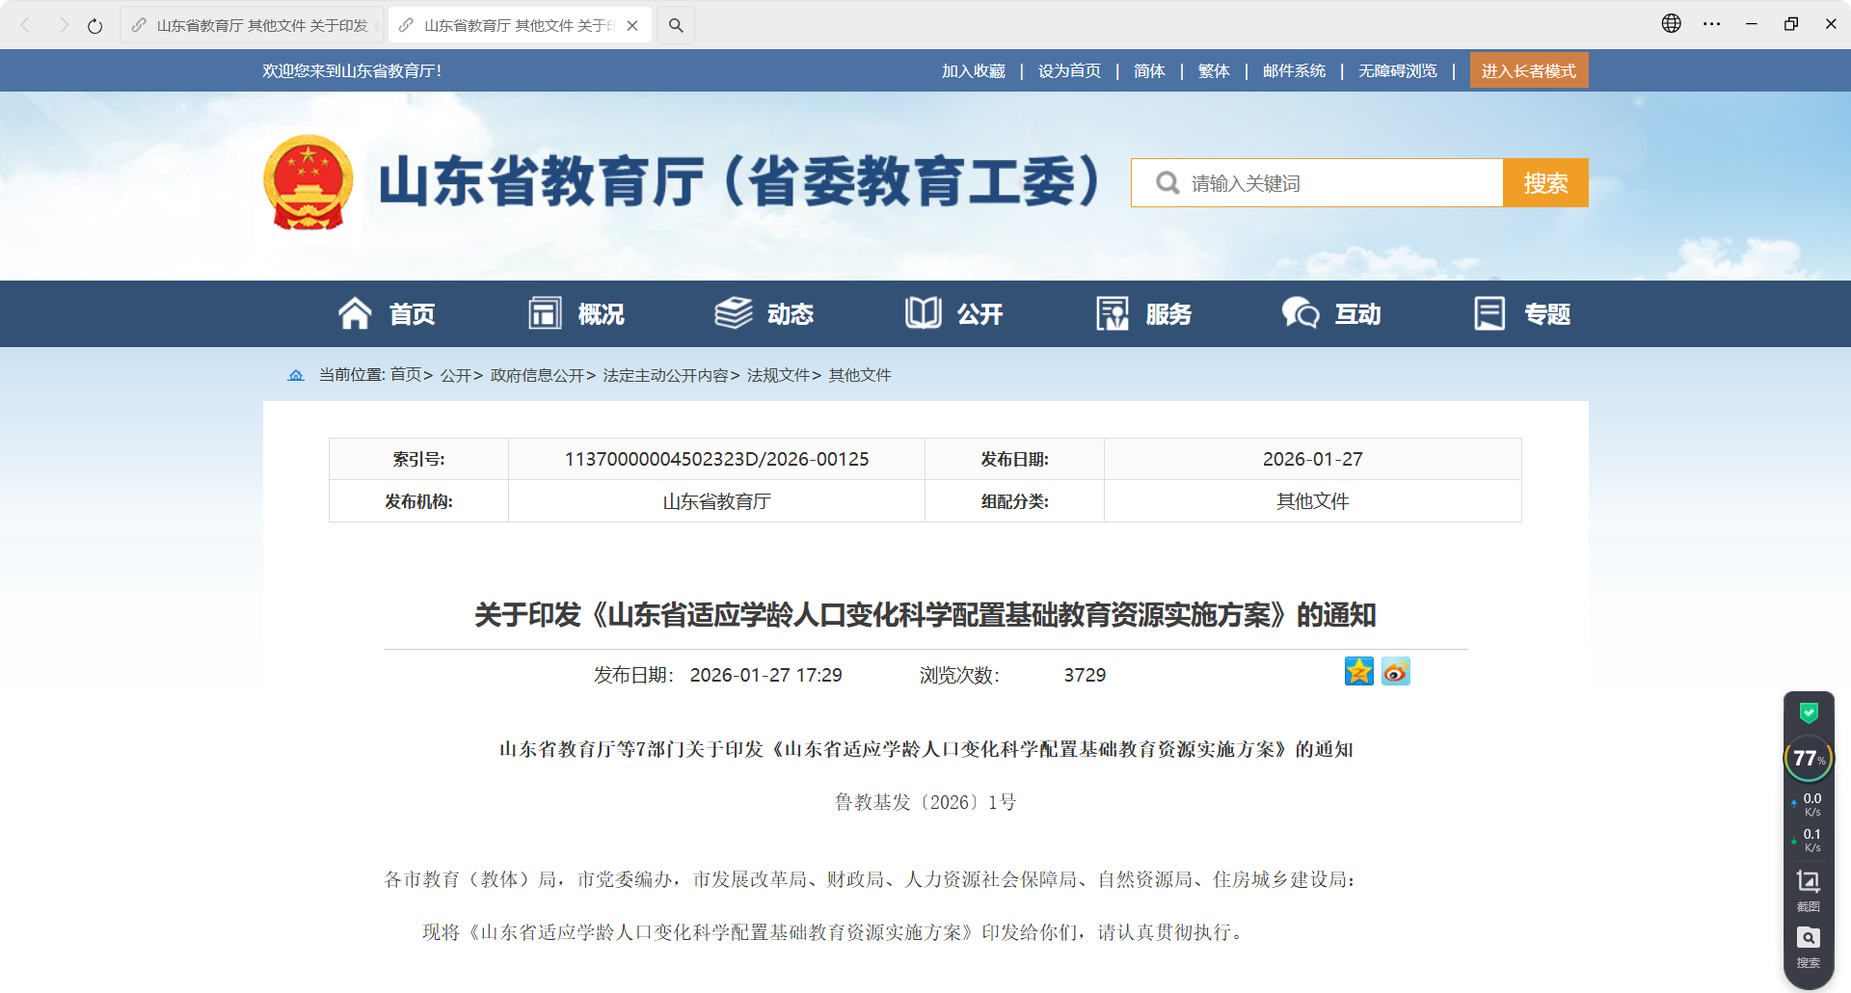Click 其他文件 in the breadcrumb
This screenshot has width=1851, height=993.
tap(860, 375)
